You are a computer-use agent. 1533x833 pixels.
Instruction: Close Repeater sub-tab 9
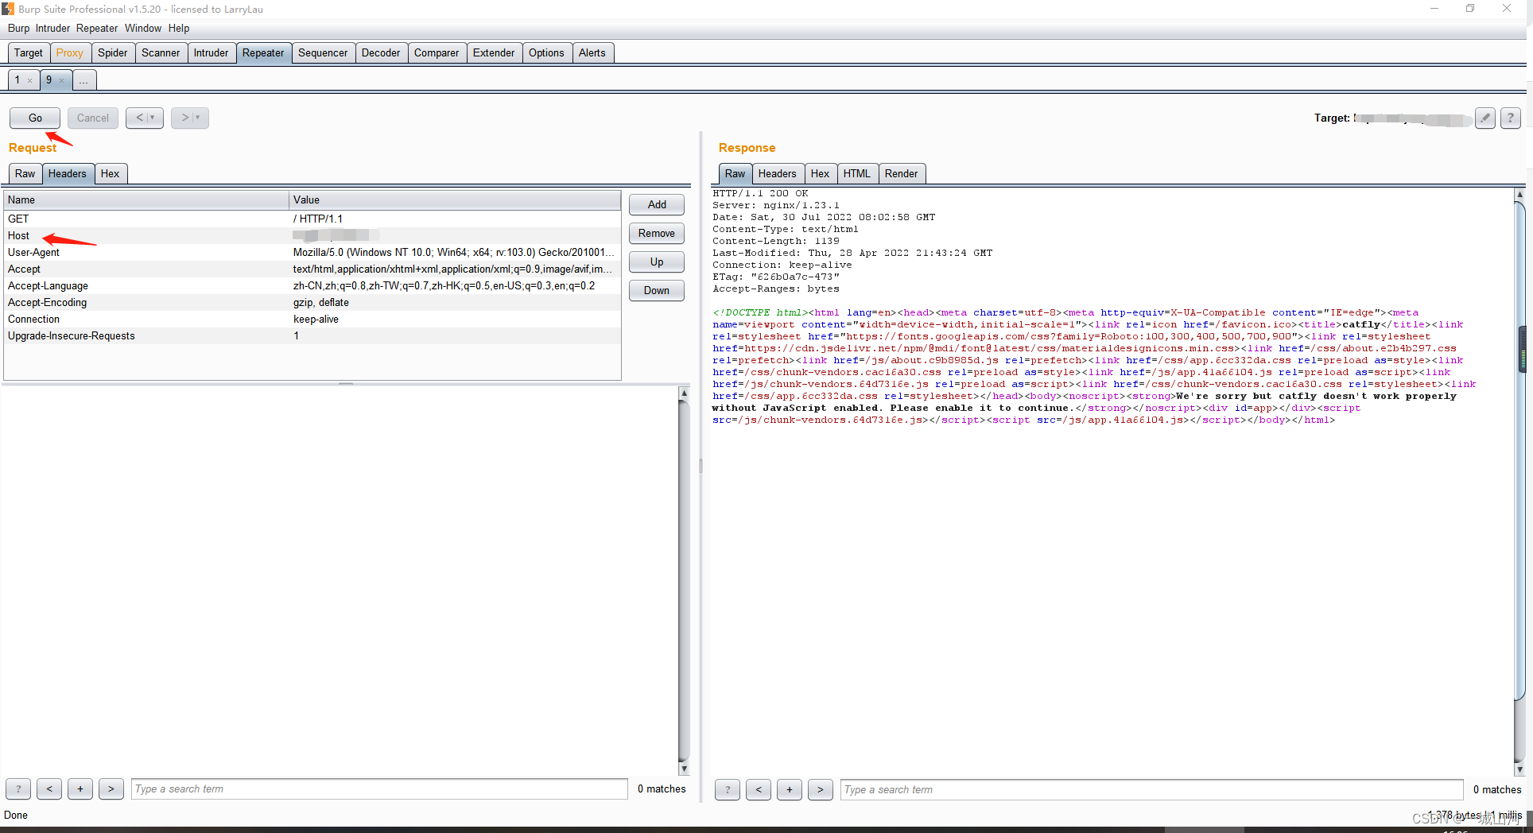click(x=62, y=80)
